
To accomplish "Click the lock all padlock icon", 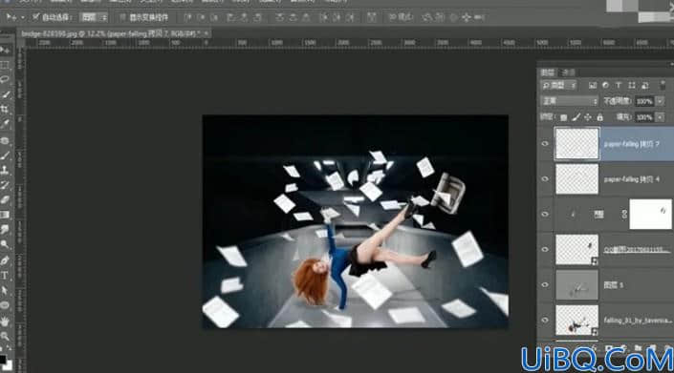I will point(600,117).
